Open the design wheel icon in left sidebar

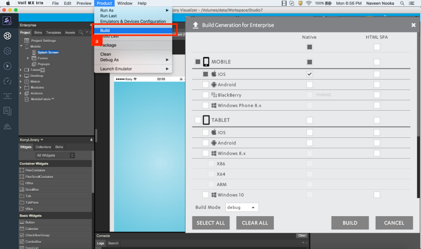tap(7, 36)
